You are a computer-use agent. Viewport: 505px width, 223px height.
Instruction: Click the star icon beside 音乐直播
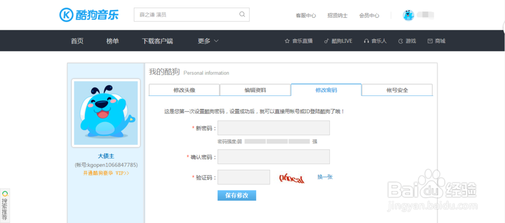pyautogui.click(x=287, y=41)
